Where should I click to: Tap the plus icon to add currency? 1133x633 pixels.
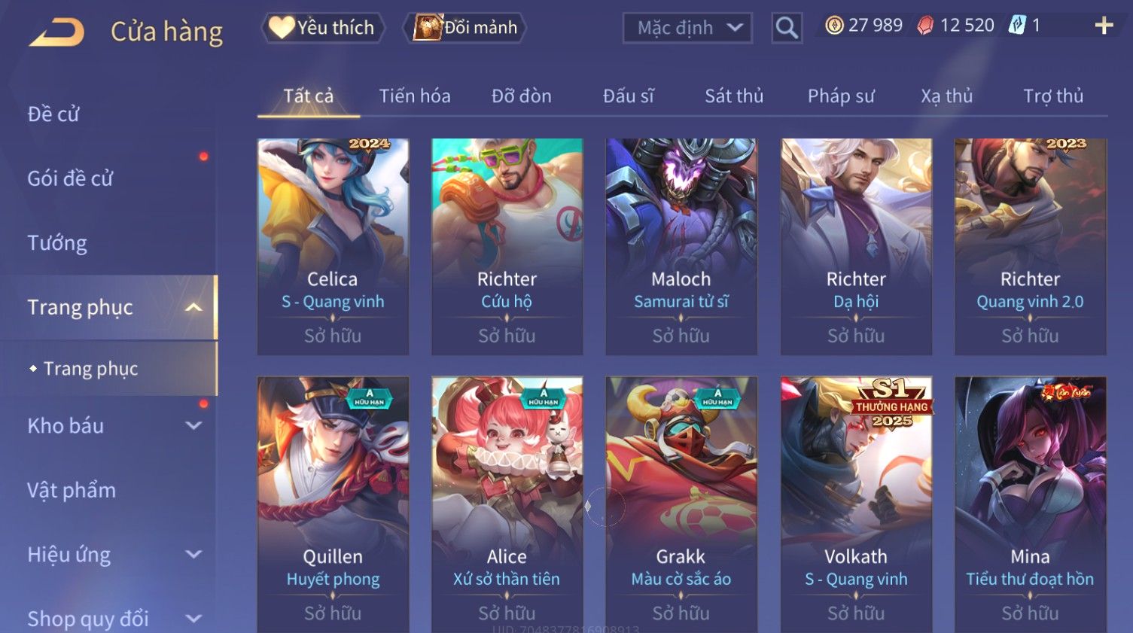1104,26
